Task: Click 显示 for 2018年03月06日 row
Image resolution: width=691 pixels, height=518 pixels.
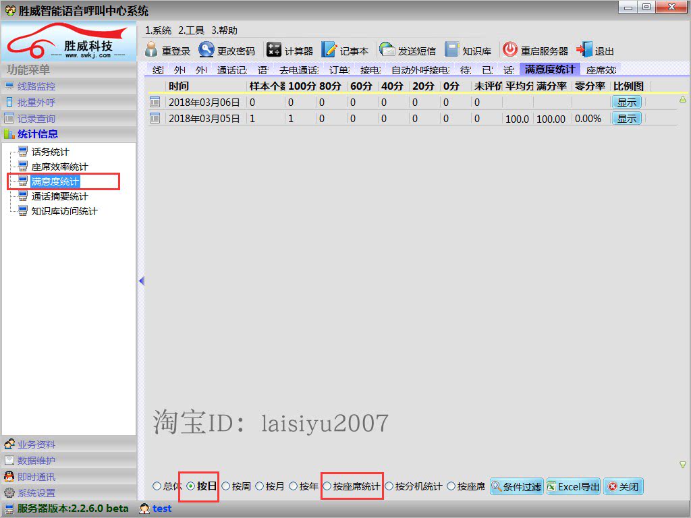Action: point(626,103)
